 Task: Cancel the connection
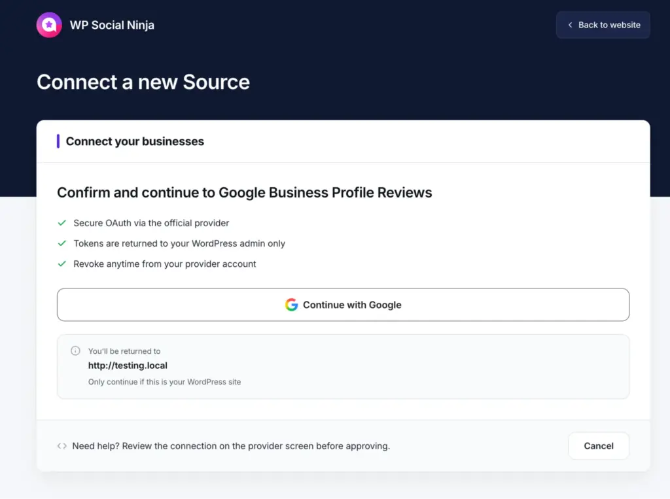click(x=599, y=445)
